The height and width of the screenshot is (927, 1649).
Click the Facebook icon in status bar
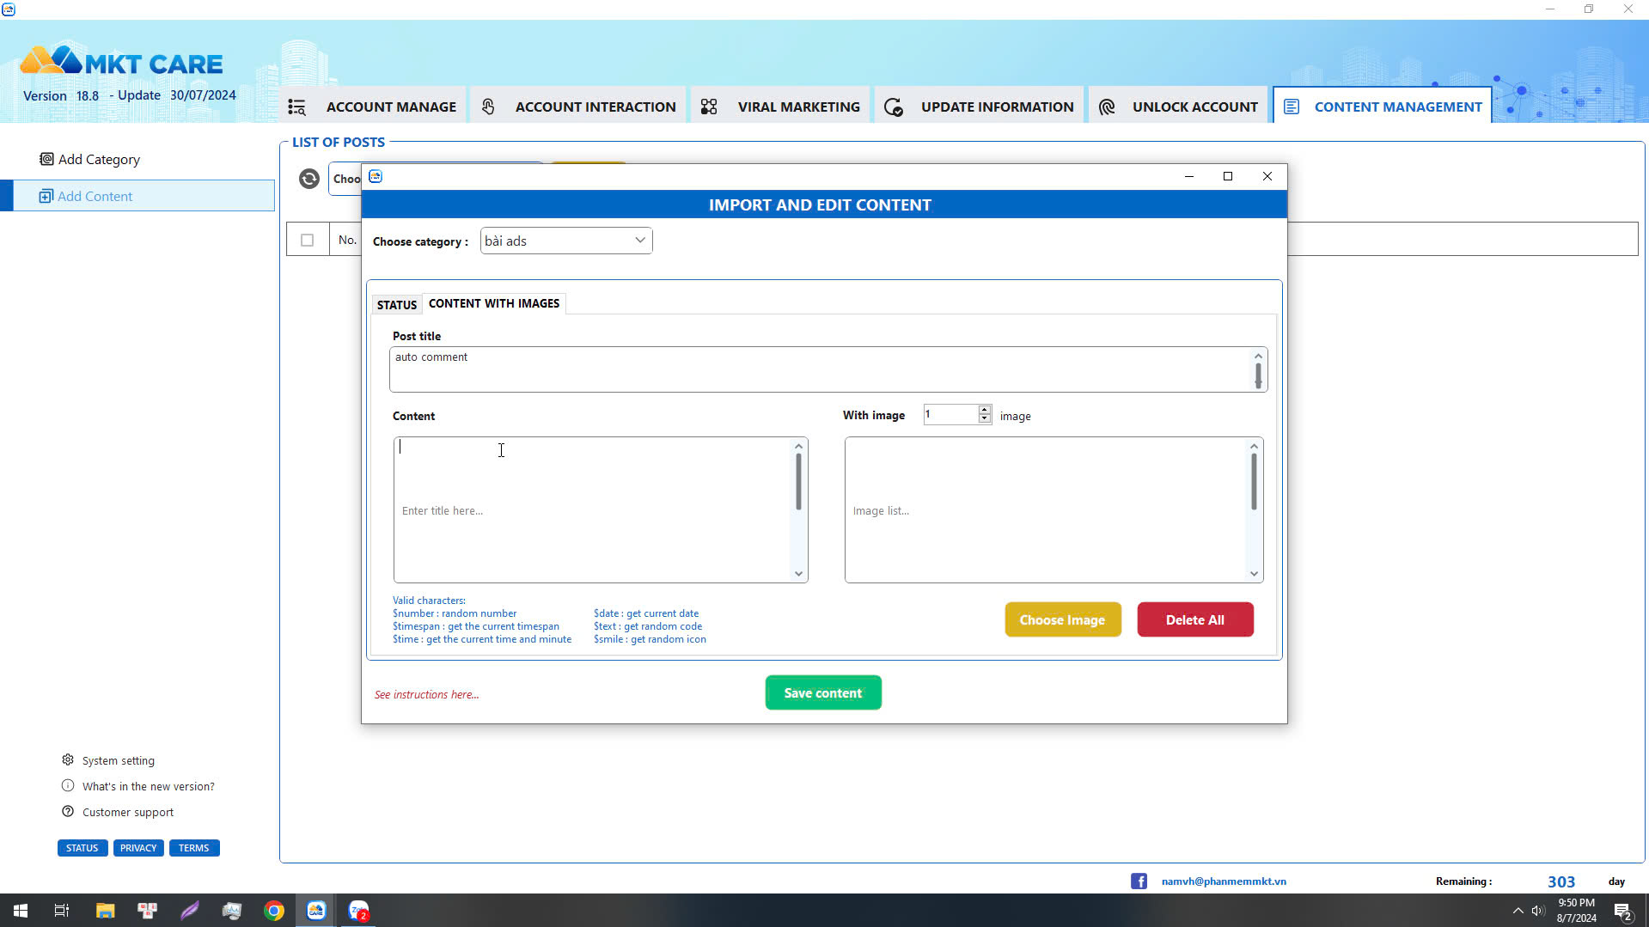pyautogui.click(x=1139, y=881)
